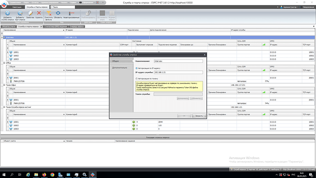Image resolution: width=316 pixels, height=178 pixels.
Task: Collapse the Токен Офис service group
Action: 4,85
